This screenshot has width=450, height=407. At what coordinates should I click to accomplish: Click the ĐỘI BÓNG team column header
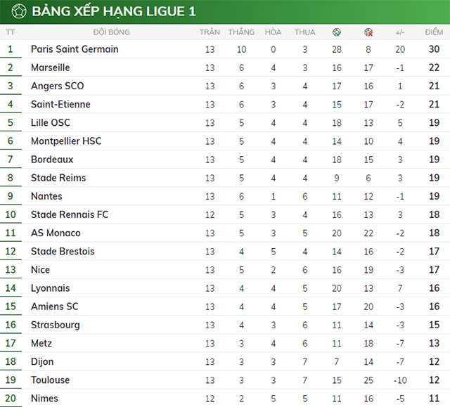pos(111,32)
